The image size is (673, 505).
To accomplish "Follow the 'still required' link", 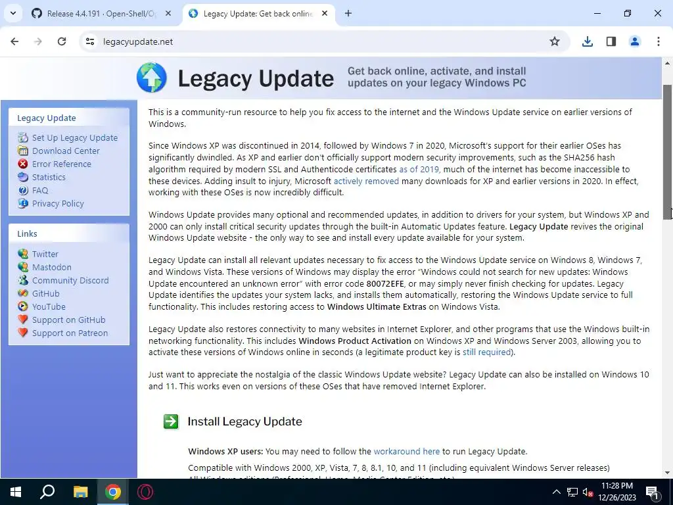I will coord(486,352).
